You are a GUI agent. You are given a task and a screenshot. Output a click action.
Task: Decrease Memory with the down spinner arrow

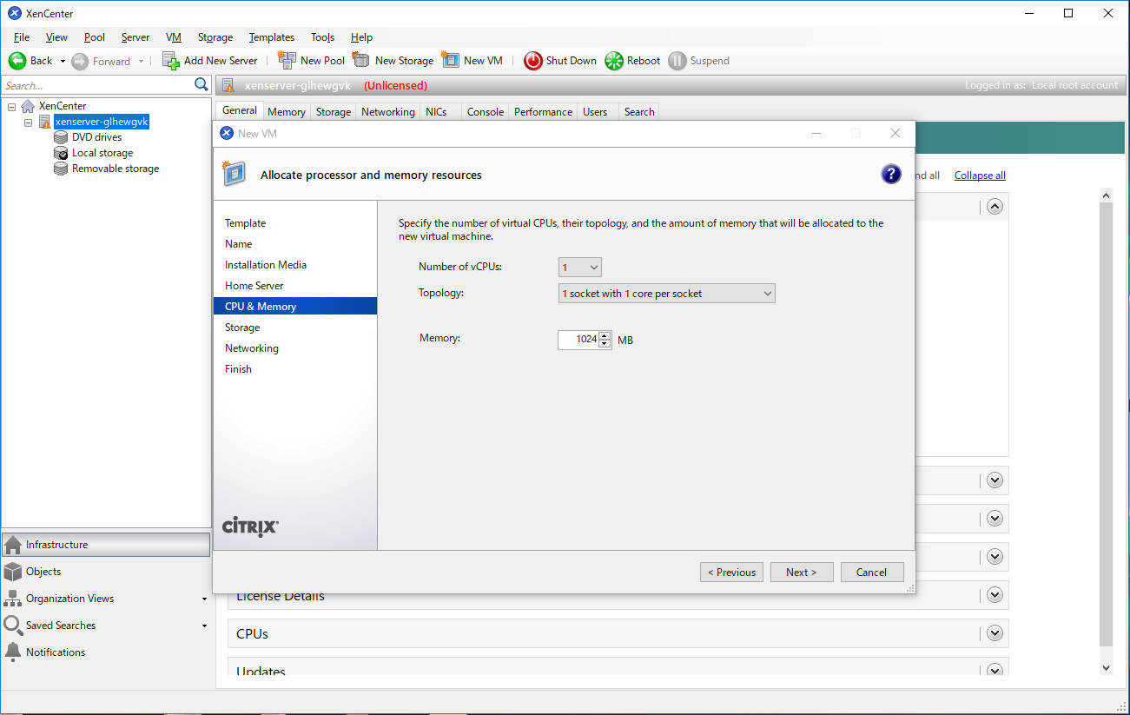tap(605, 344)
